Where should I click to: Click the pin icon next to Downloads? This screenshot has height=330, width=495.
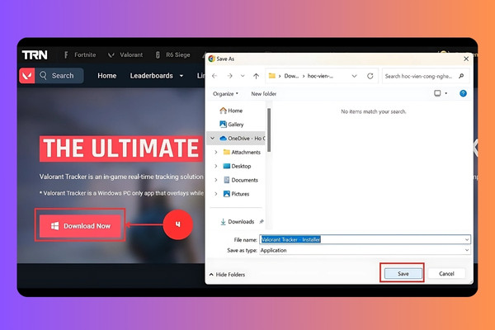[x=262, y=222]
